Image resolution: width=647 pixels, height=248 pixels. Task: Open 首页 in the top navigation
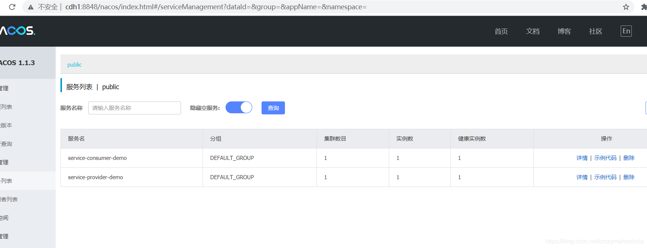point(501,31)
